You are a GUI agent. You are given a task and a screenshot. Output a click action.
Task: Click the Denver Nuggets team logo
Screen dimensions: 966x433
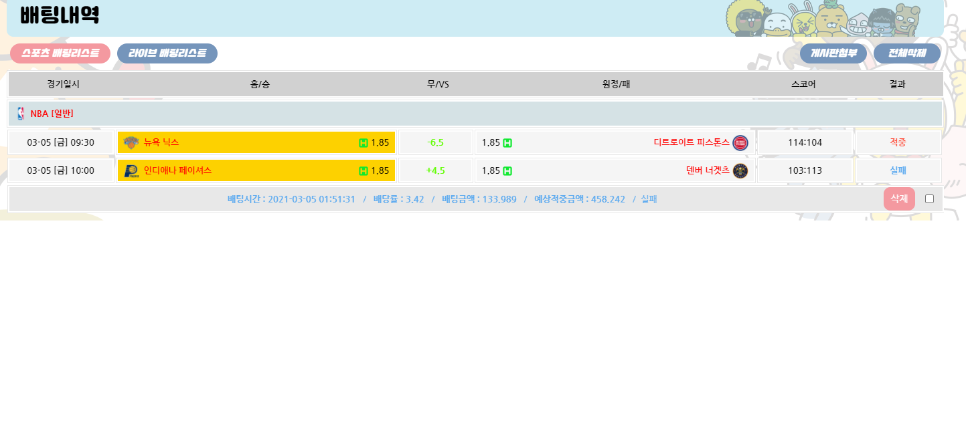tap(740, 170)
